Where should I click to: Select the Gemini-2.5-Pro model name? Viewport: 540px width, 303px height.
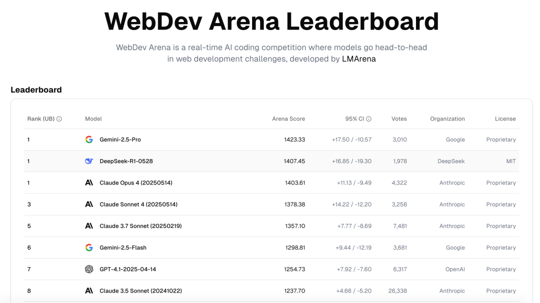click(120, 139)
